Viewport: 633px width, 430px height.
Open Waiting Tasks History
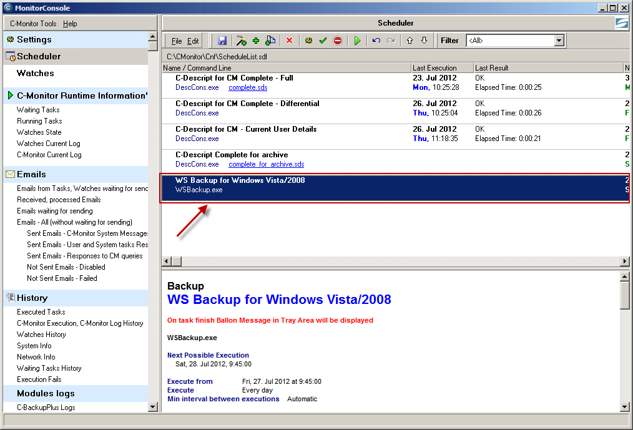point(49,368)
